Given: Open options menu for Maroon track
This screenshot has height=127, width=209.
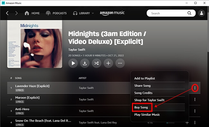Looking at the screenshot, I should click(195, 99).
